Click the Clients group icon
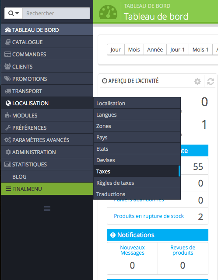This screenshot has height=280, width=218. click(x=7, y=66)
